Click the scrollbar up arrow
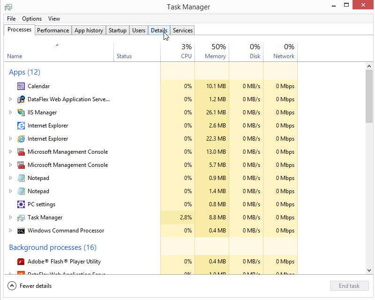Screen dimensions: 375x300 click(x=369, y=66)
